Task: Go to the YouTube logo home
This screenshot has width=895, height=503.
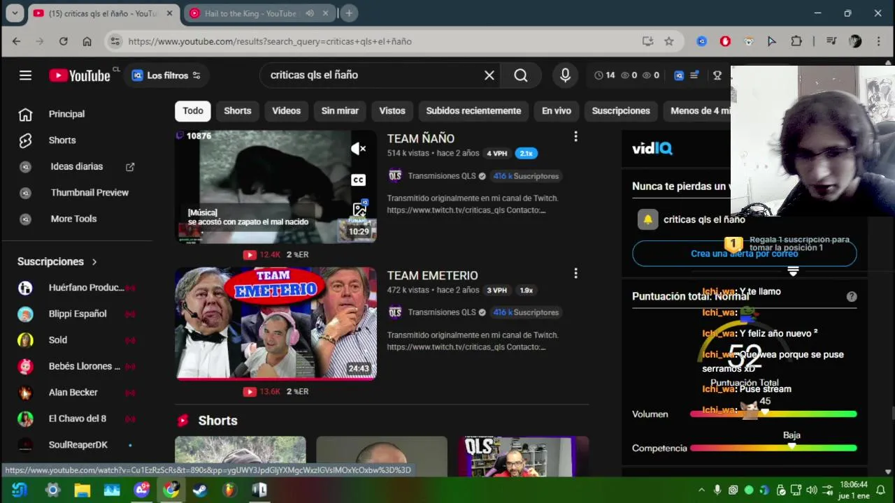Action: (80, 75)
